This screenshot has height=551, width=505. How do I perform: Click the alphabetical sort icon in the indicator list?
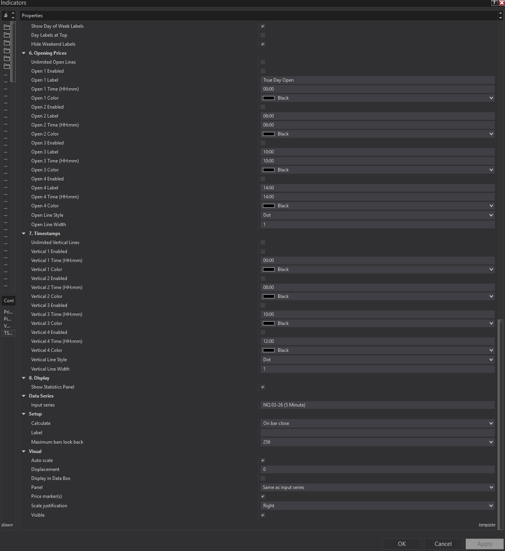tap(6, 15)
